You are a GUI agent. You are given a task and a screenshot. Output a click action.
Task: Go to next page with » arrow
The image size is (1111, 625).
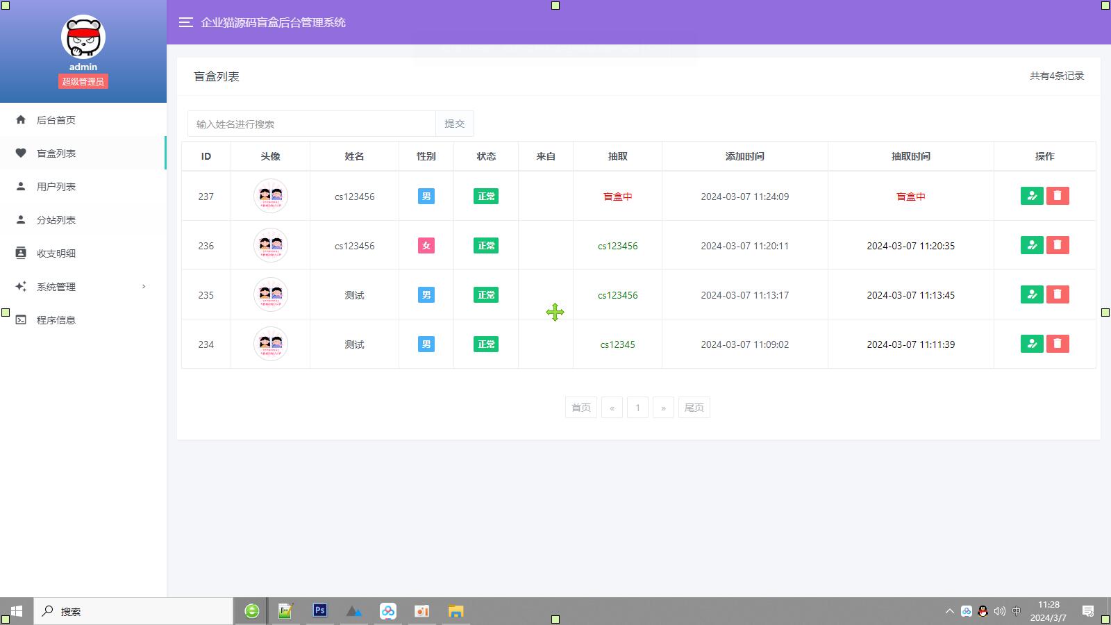pos(663,408)
